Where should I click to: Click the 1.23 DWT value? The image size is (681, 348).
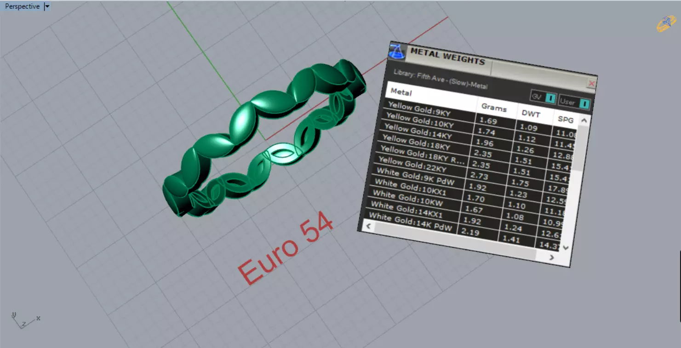518,194
